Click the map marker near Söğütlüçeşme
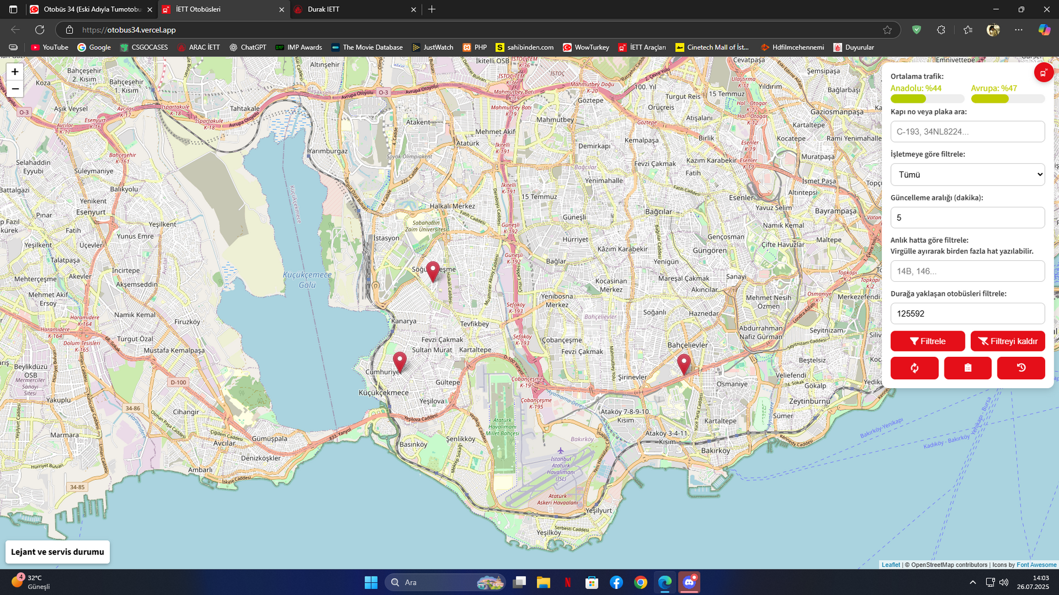Image resolution: width=1059 pixels, height=595 pixels. [x=432, y=271]
